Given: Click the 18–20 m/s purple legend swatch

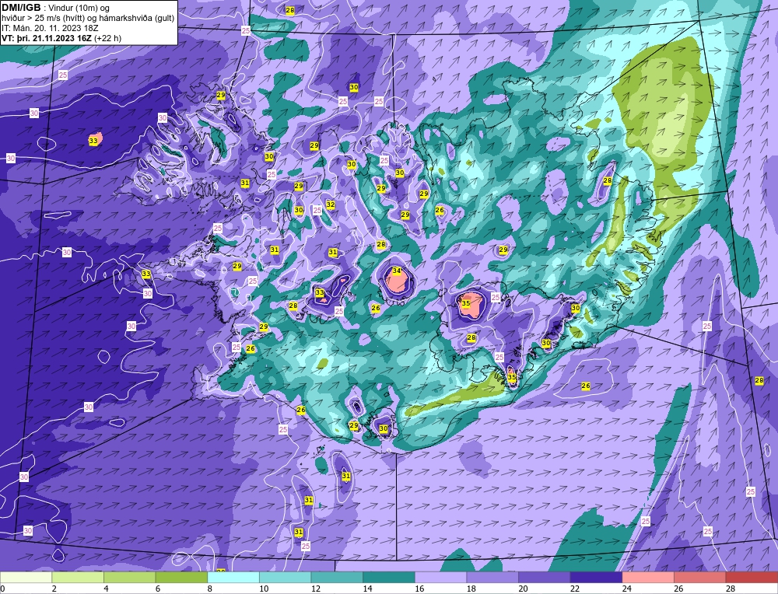Looking at the screenshot, I should point(492,578).
